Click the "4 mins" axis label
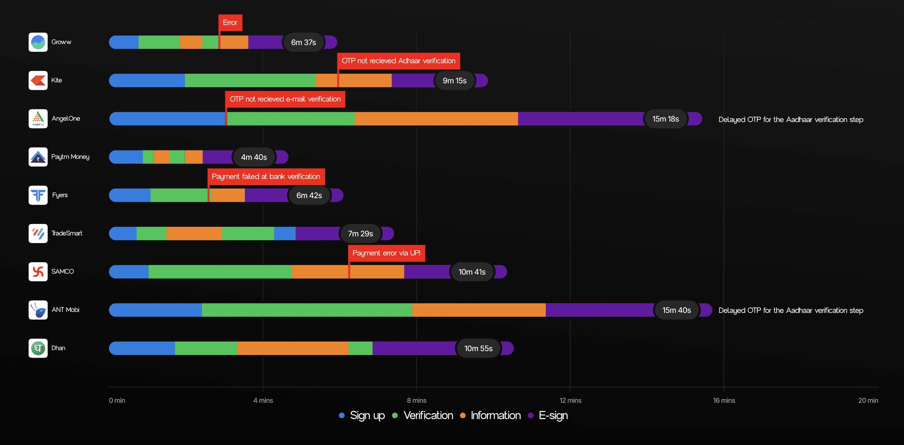This screenshot has width=904, height=445. tap(263, 400)
